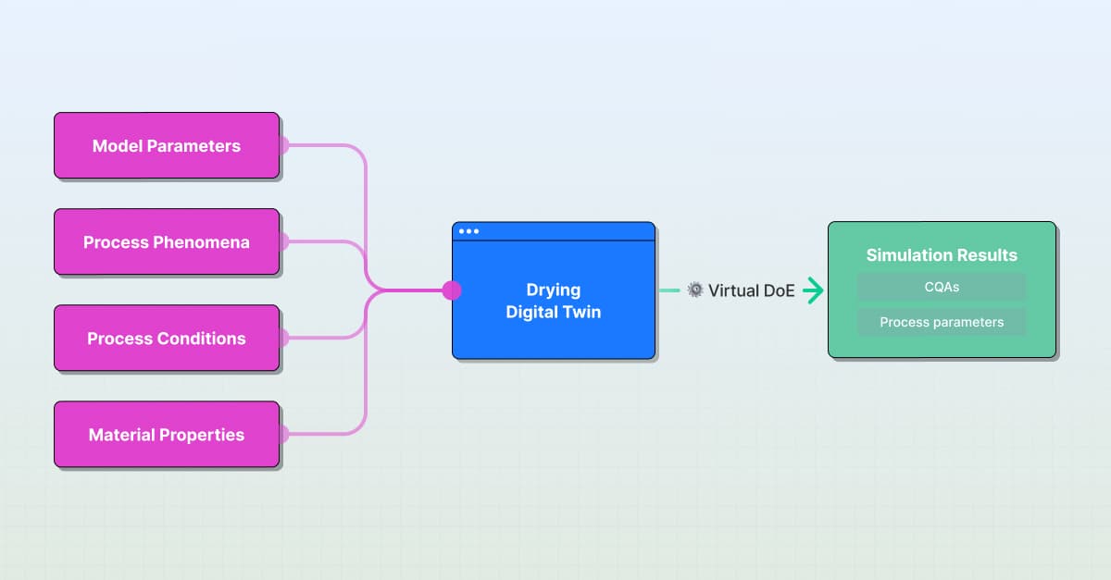
Task: Open the Drying Digital Twin window
Action: coord(554,301)
